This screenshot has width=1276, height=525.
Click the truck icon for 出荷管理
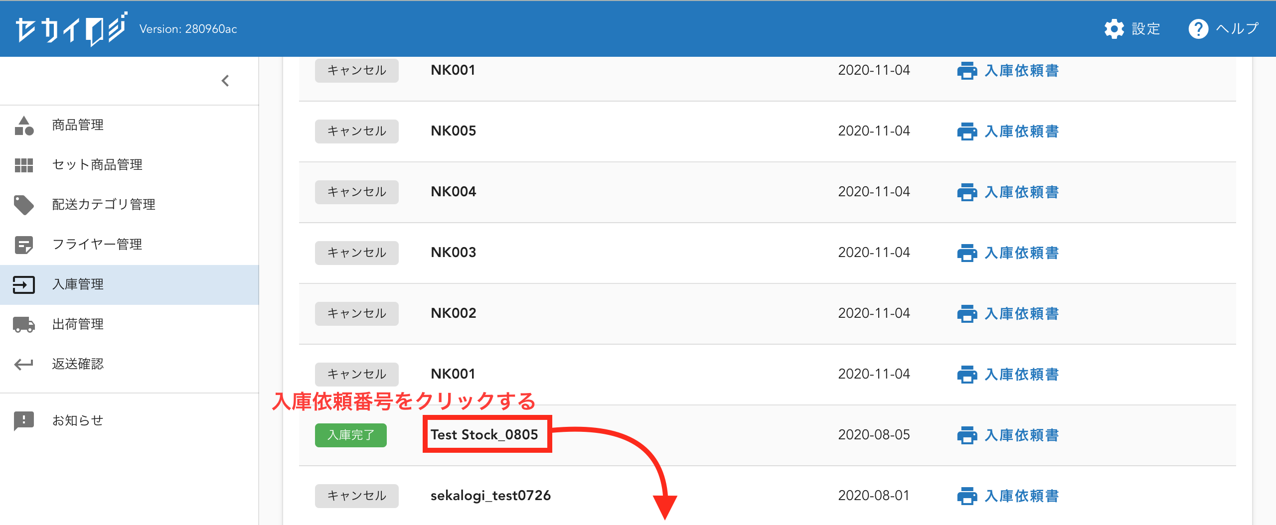tap(24, 324)
